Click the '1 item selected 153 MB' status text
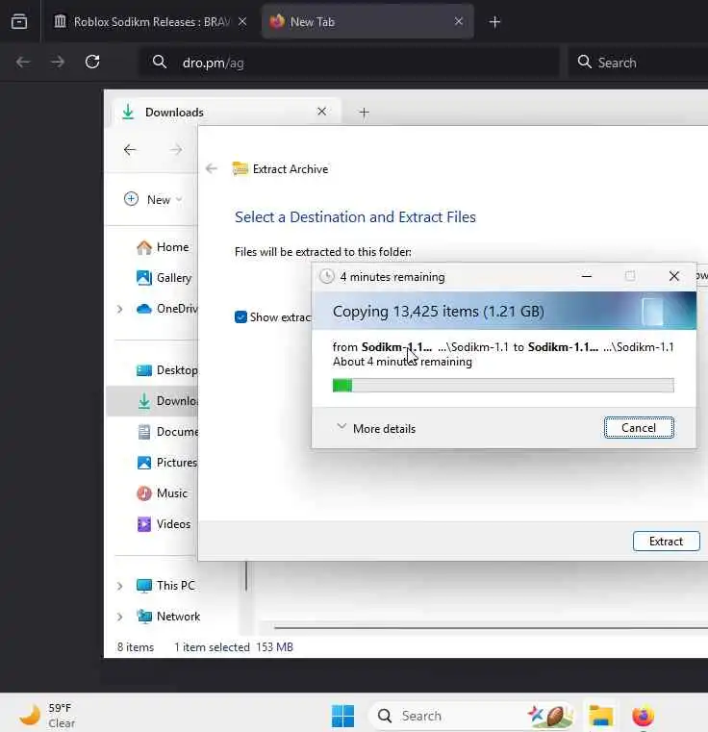 (x=234, y=647)
